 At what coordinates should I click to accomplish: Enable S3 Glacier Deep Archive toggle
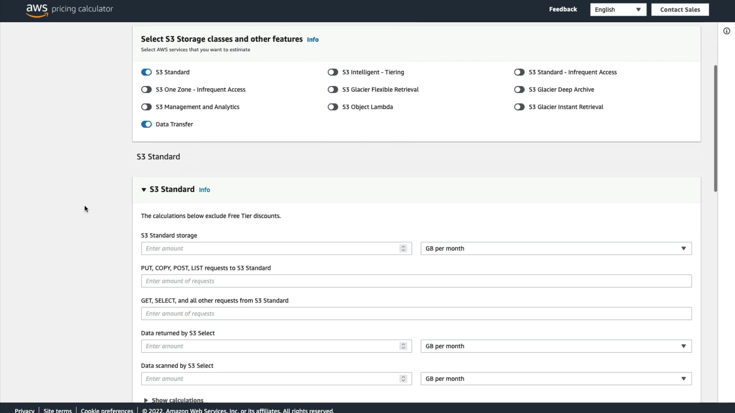tap(519, 89)
